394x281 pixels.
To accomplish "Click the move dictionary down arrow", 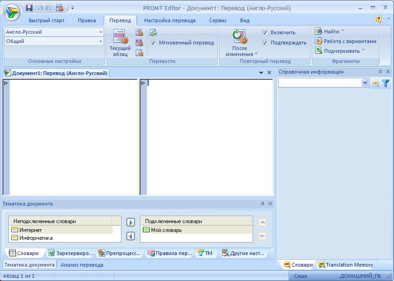I will [x=262, y=236].
